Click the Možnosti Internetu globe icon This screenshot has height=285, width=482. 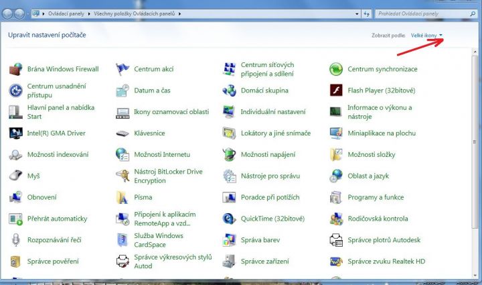pyautogui.click(x=123, y=154)
